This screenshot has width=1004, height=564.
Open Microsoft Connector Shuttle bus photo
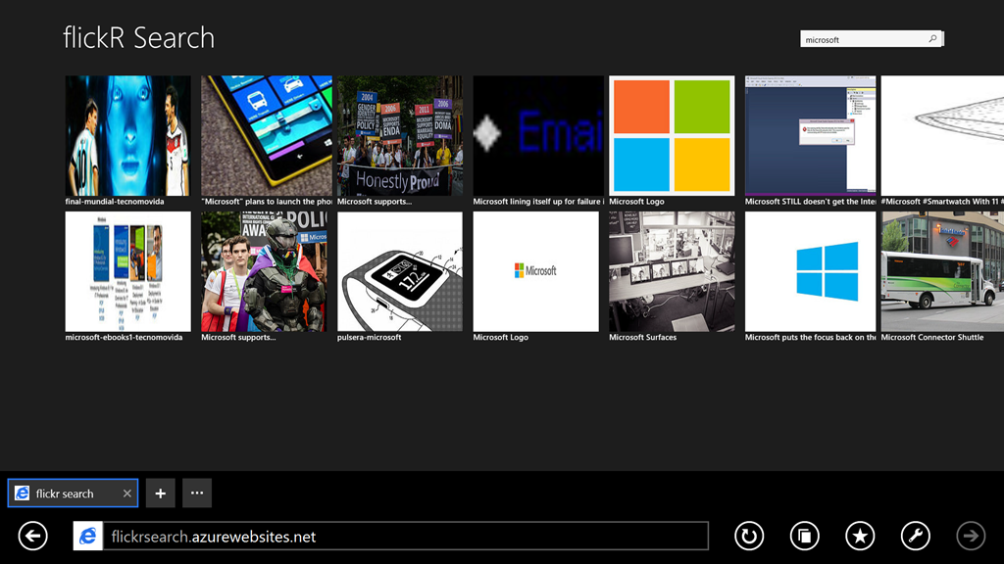tap(942, 271)
